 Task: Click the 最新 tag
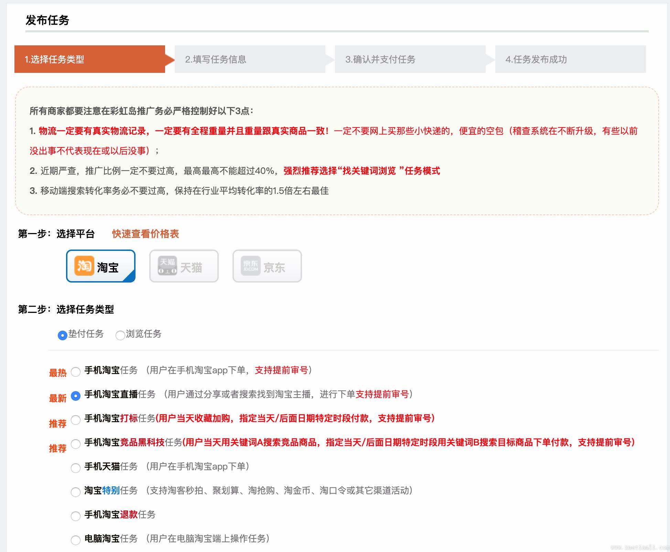point(58,398)
